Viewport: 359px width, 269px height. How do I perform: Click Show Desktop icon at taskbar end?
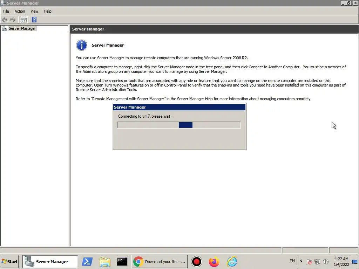pyautogui.click(x=355, y=261)
